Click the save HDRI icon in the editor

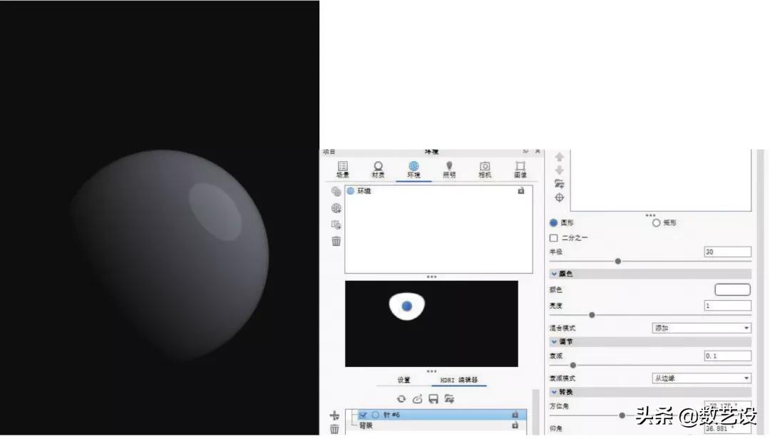[433, 398]
